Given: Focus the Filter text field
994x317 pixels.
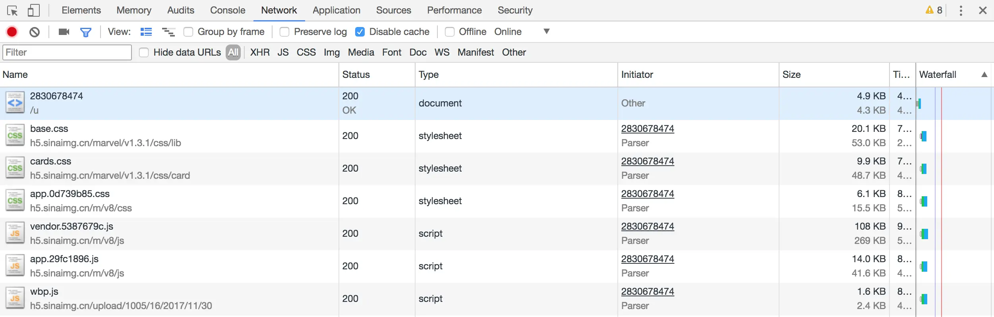Looking at the screenshot, I should pos(67,52).
